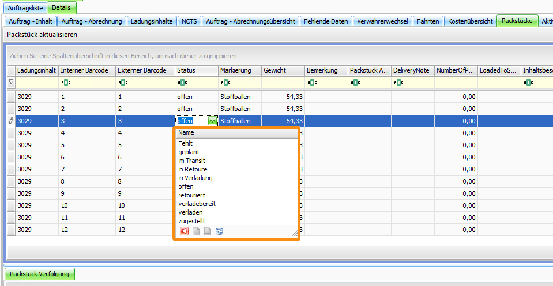Click the Gewicht column equals filter operator
The height and width of the screenshot is (286, 553).
[x=267, y=83]
